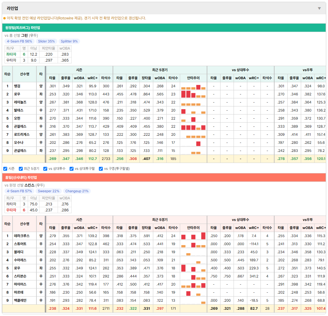Click the 원정팀(피츠버그) 라인업 header bar
Viewport: 328px width, 316px height.
(164, 28)
